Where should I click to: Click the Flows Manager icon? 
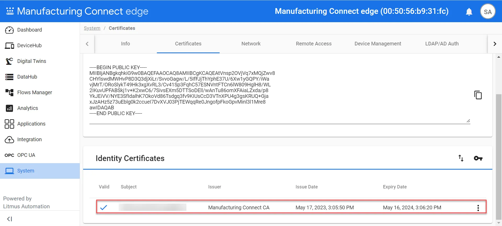pyautogui.click(x=9, y=92)
